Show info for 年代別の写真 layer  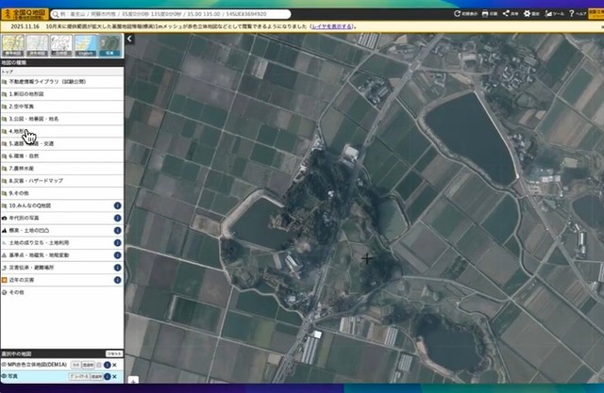point(118,217)
